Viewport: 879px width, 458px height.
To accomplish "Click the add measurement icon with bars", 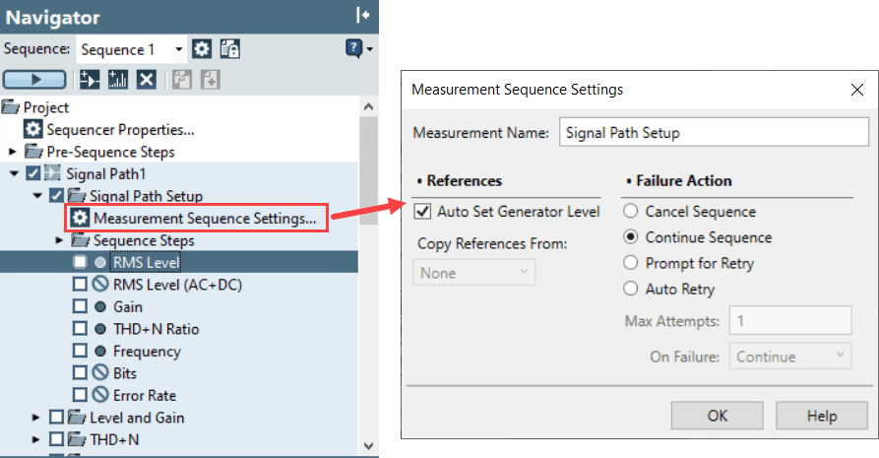I will pyautogui.click(x=118, y=80).
